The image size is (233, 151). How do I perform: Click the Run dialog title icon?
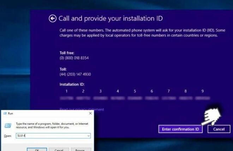coord(5,113)
